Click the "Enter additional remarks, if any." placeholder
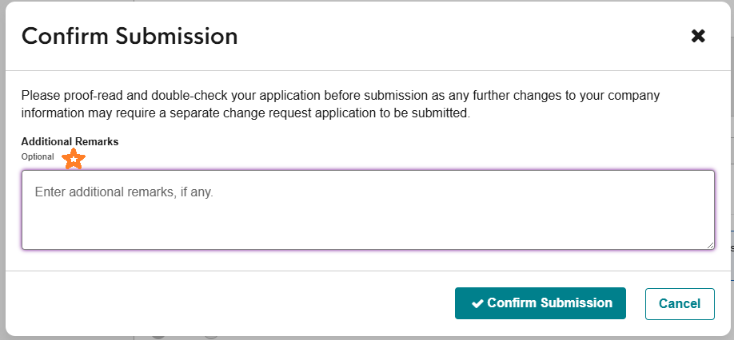 coord(124,192)
